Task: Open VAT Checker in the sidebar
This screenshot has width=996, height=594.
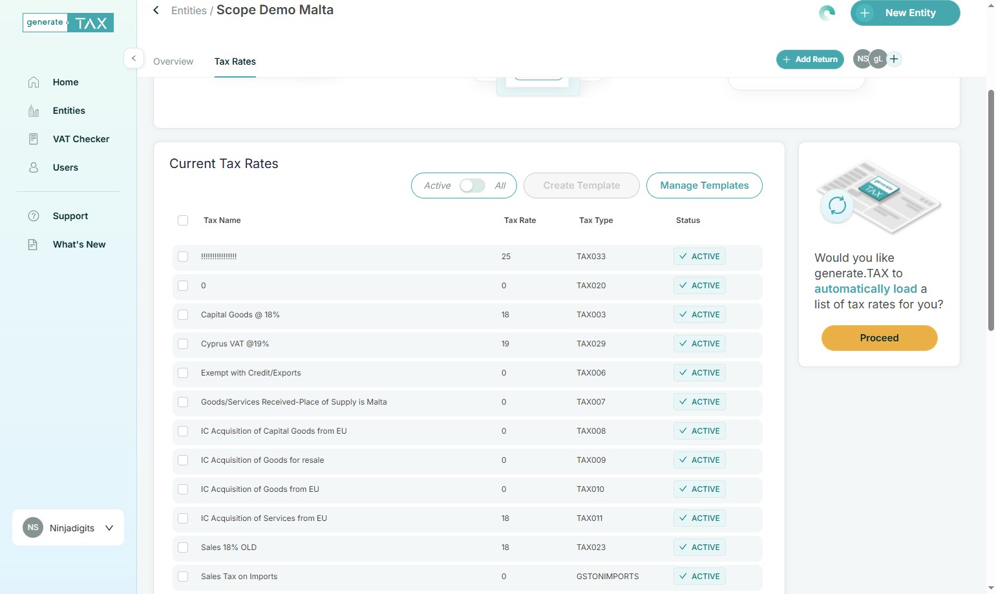Action: pos(81,139)
